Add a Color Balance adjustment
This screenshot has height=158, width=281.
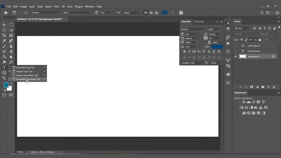point(246,108)
